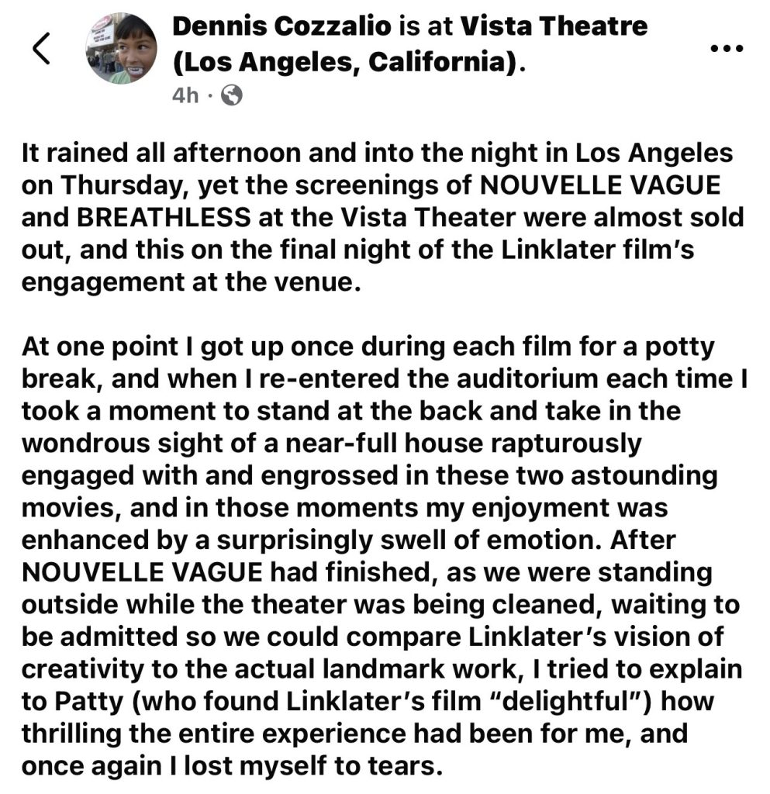Click the word "rapturously" in the post
This screenshot has width=770, height=794.
[549, 444]
